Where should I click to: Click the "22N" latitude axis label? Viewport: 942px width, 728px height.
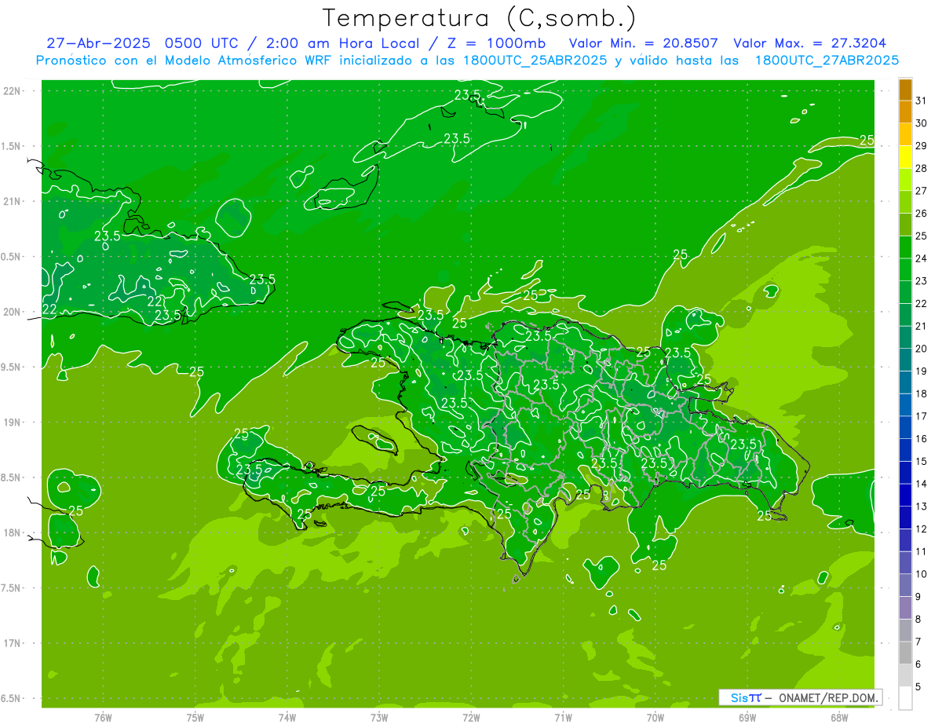13,91
